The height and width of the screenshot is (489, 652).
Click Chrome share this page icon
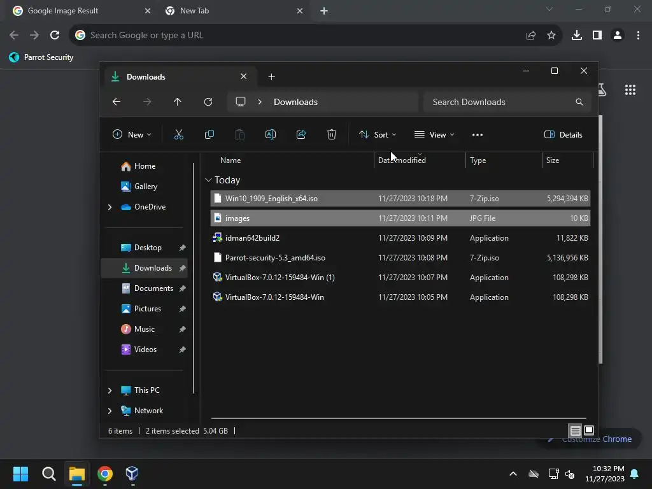531,36
